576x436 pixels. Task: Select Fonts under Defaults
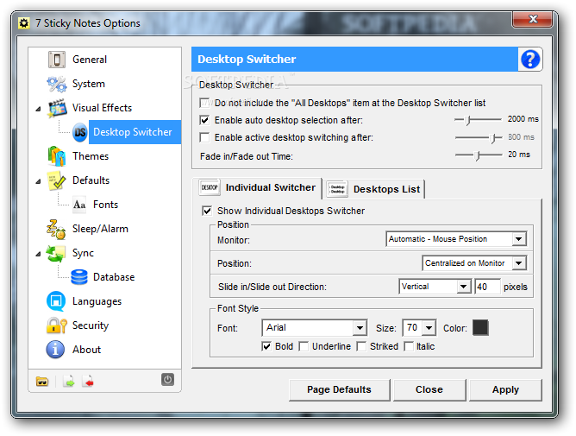tap(105, 205)
